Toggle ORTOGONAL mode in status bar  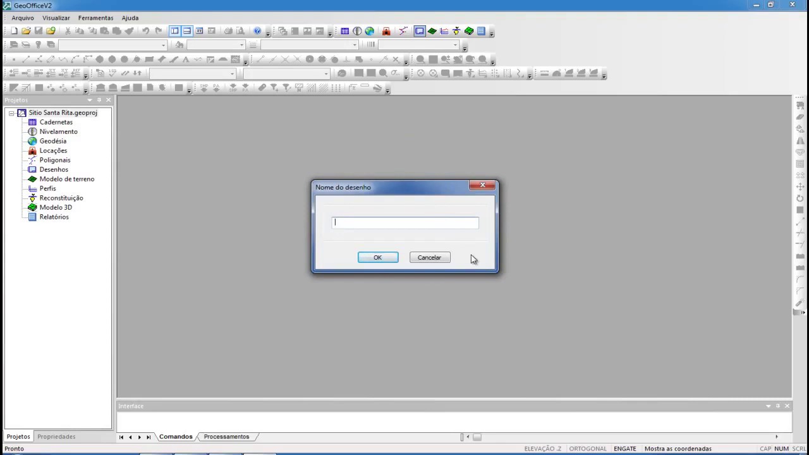pyautogui.click(x=588, y=449)
